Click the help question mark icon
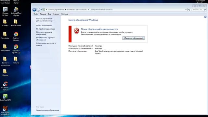Viewport: 208px width, 117px height. [205, 17]
